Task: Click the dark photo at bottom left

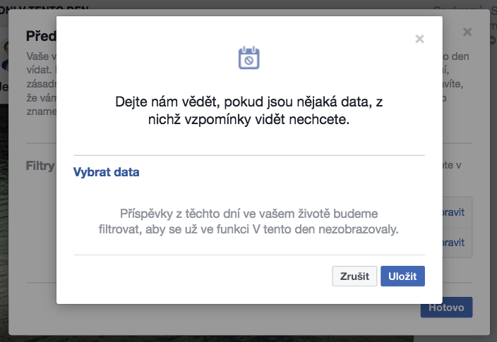Action: point(4,221)
